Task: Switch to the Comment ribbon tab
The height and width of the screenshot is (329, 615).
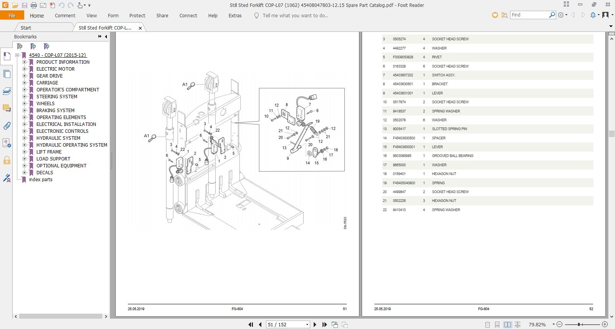Action: click(x=65, y=15)
